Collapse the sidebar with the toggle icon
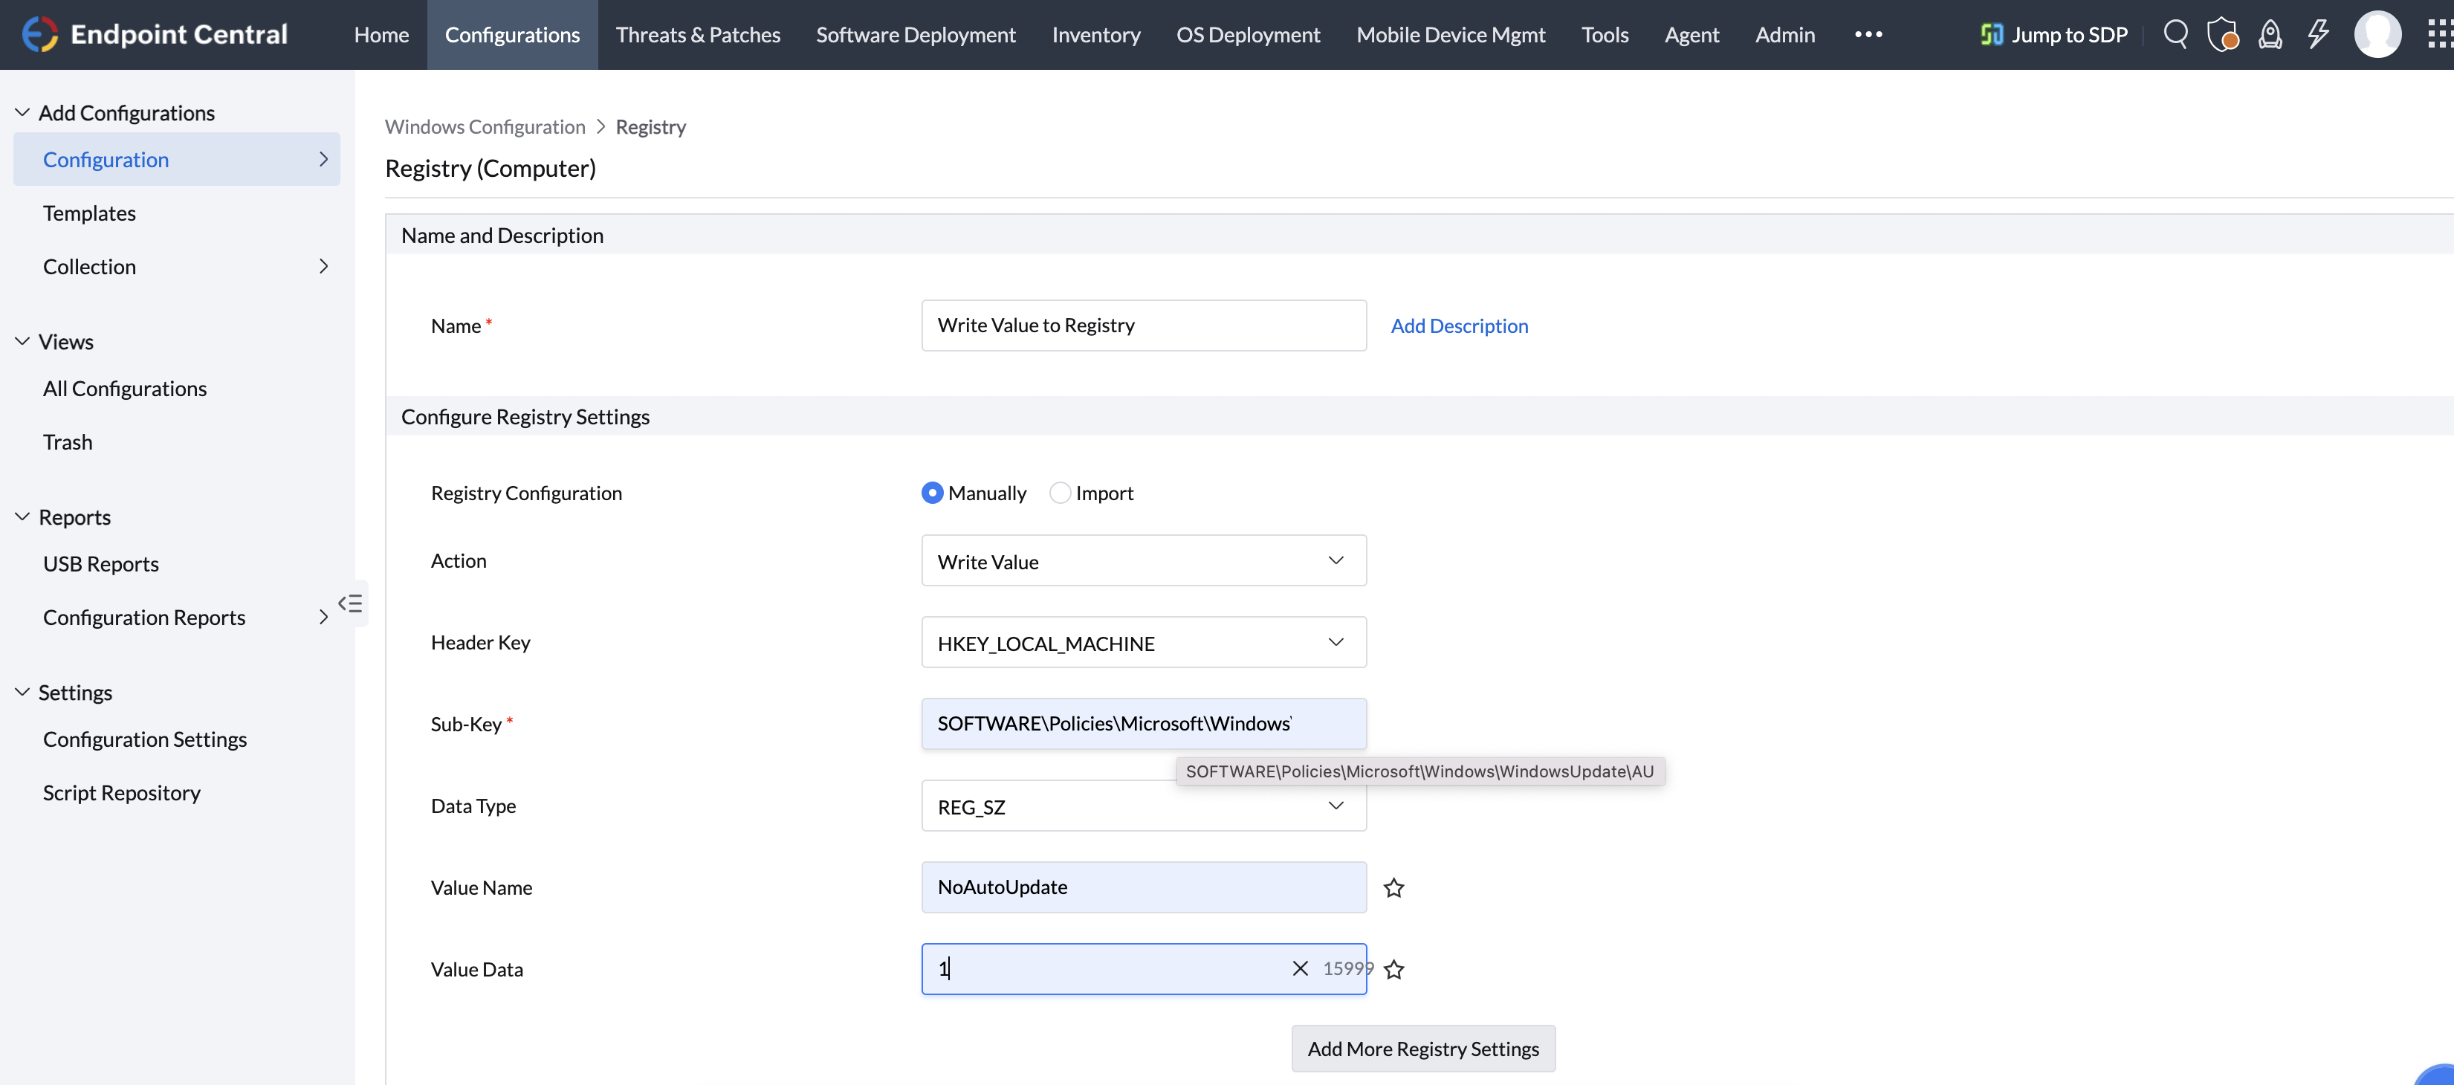Viewport: 2454px width, 1085px height. tap(351, 603)
